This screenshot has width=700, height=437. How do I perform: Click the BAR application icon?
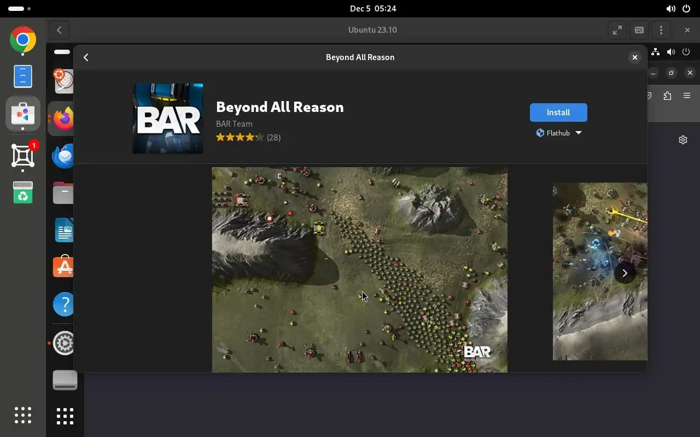point(168,119)
